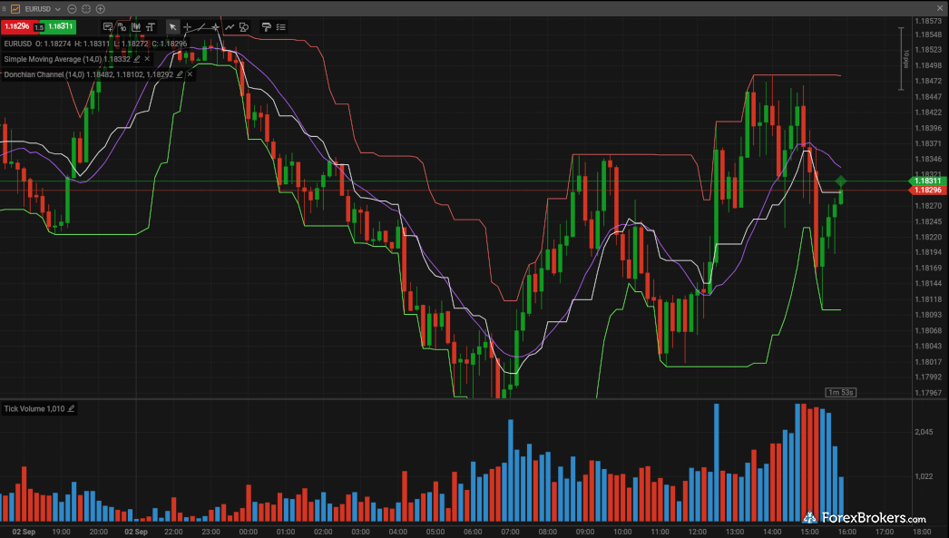This screenshot has height=538, width=949.
Task: Click the 16:00 time axis label
Action: (x=846, y=532)
